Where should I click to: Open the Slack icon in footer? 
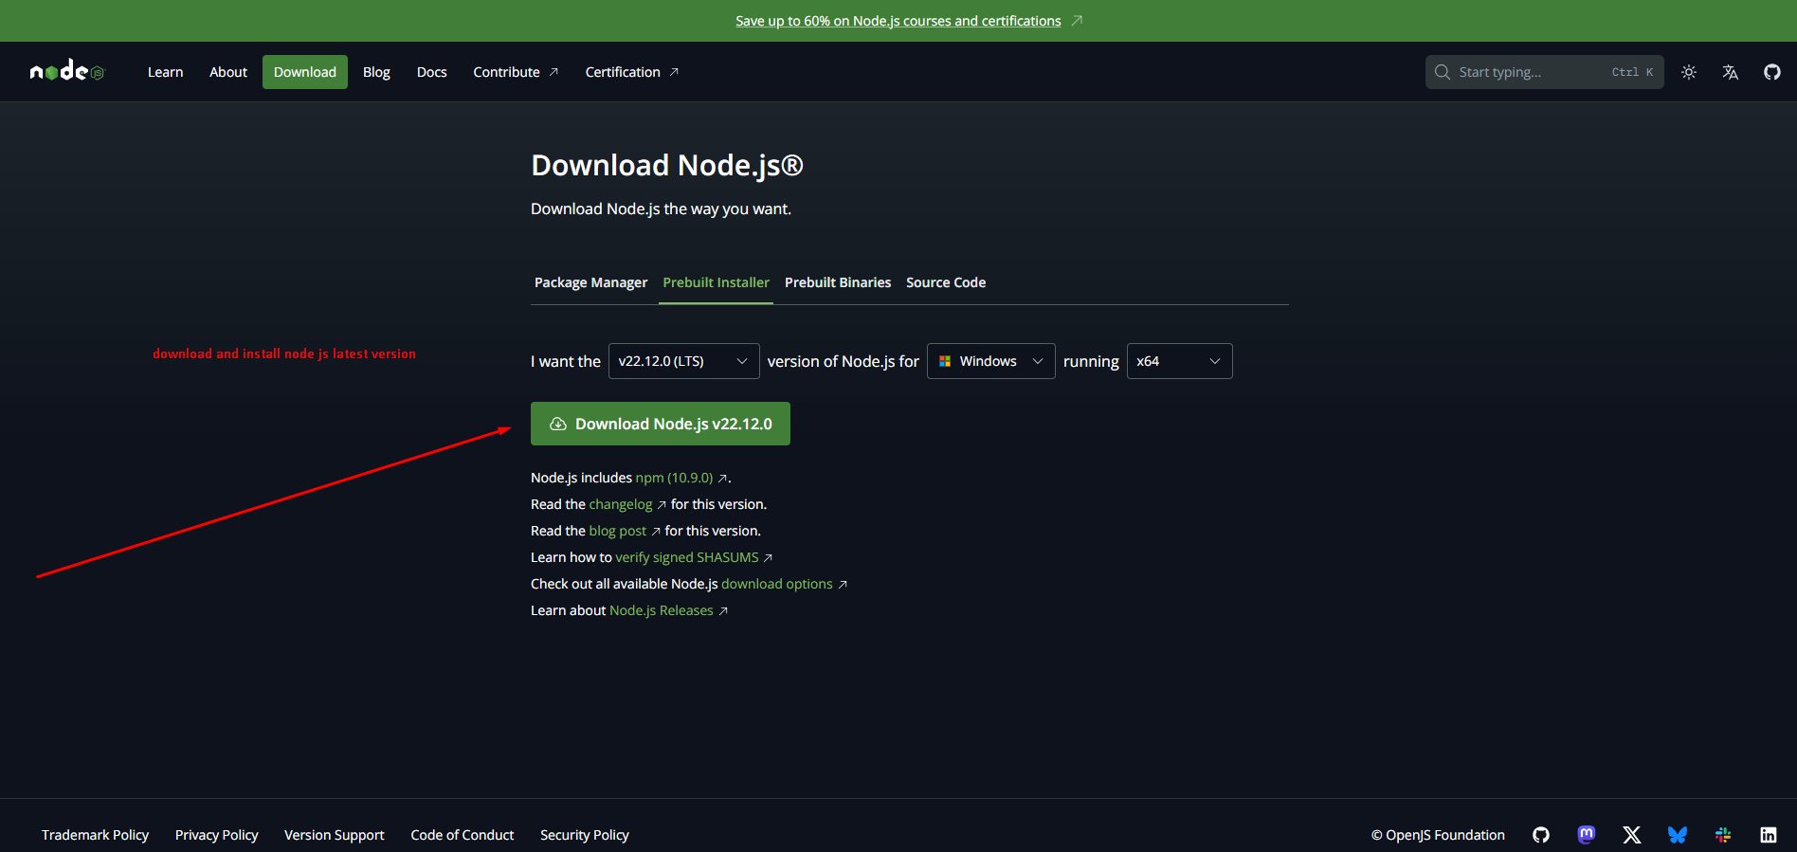[1723, 835]
